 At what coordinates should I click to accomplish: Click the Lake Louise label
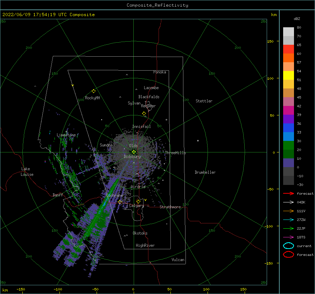[27, 172]
